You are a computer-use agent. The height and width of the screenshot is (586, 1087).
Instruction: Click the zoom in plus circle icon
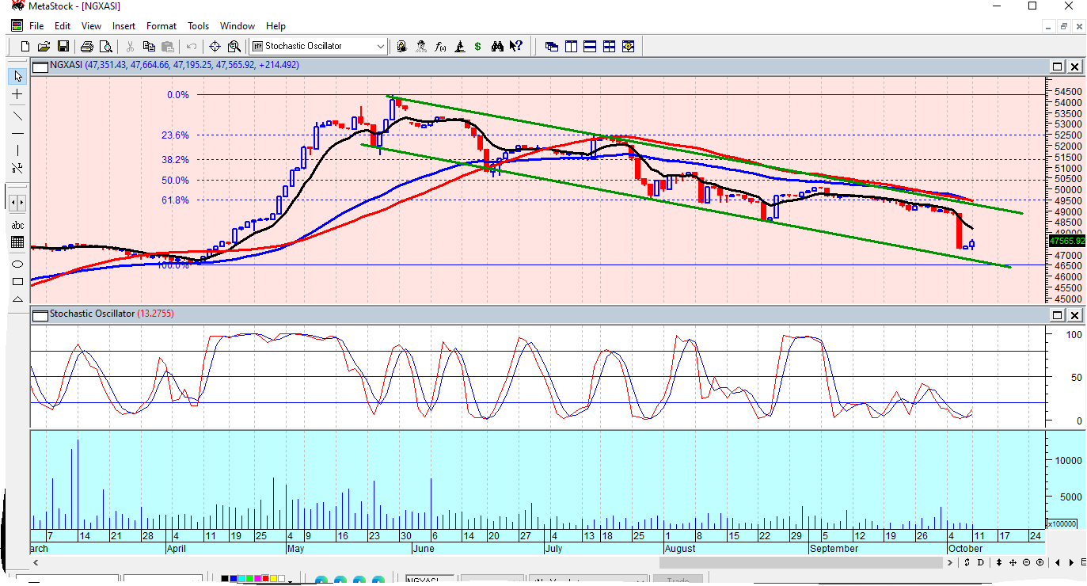1039,562
